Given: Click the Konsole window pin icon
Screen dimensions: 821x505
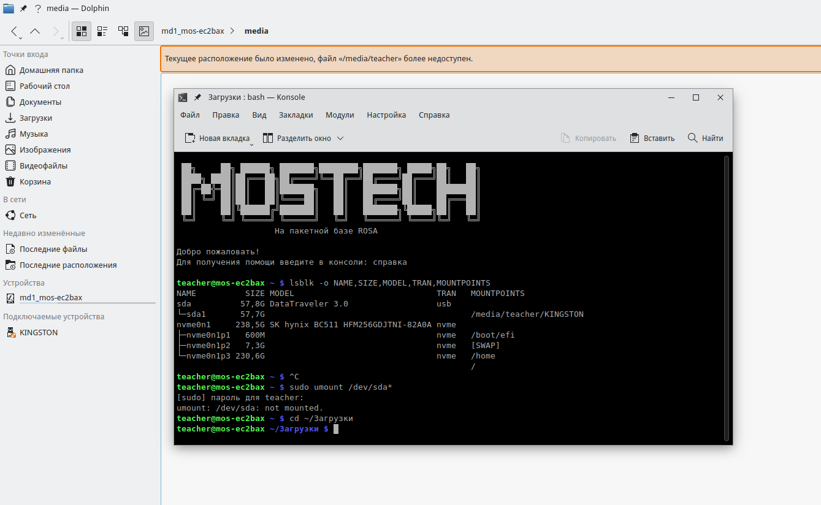Looking at the screenshot, I should [x=197, y=97].
